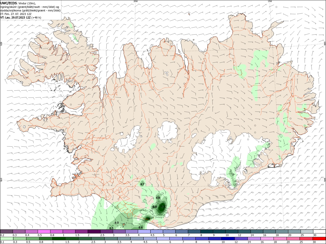326x244 pixels.
Task: Select the white 30 swatch in the upper legend row
Action: point(319,232)
